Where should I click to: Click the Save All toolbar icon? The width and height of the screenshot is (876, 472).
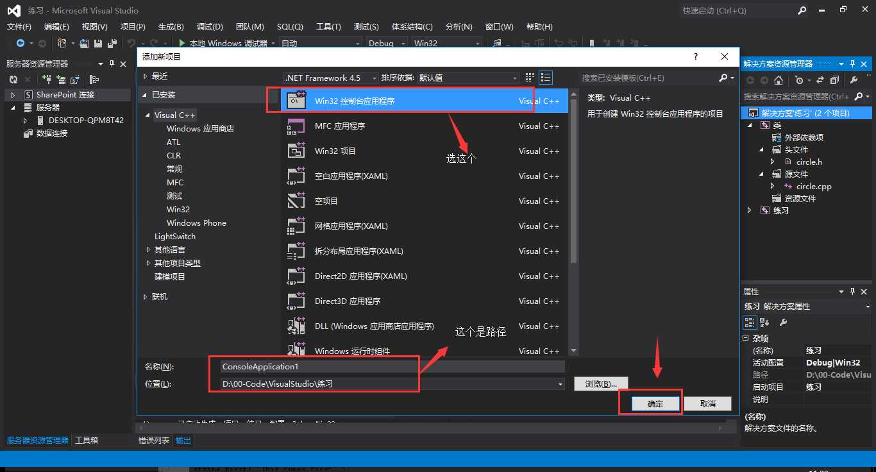tap(112, 43)
